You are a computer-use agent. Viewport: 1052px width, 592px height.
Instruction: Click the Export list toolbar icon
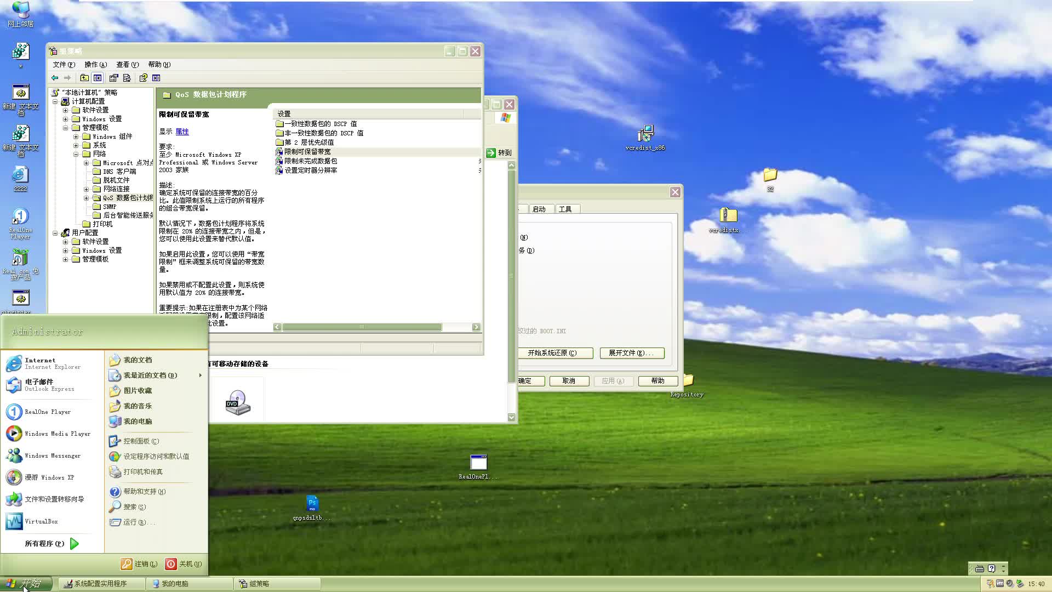(x=127, y=78)
